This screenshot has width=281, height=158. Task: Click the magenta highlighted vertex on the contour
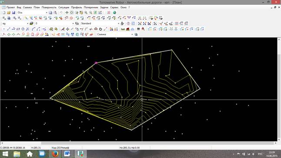(96, 63)
